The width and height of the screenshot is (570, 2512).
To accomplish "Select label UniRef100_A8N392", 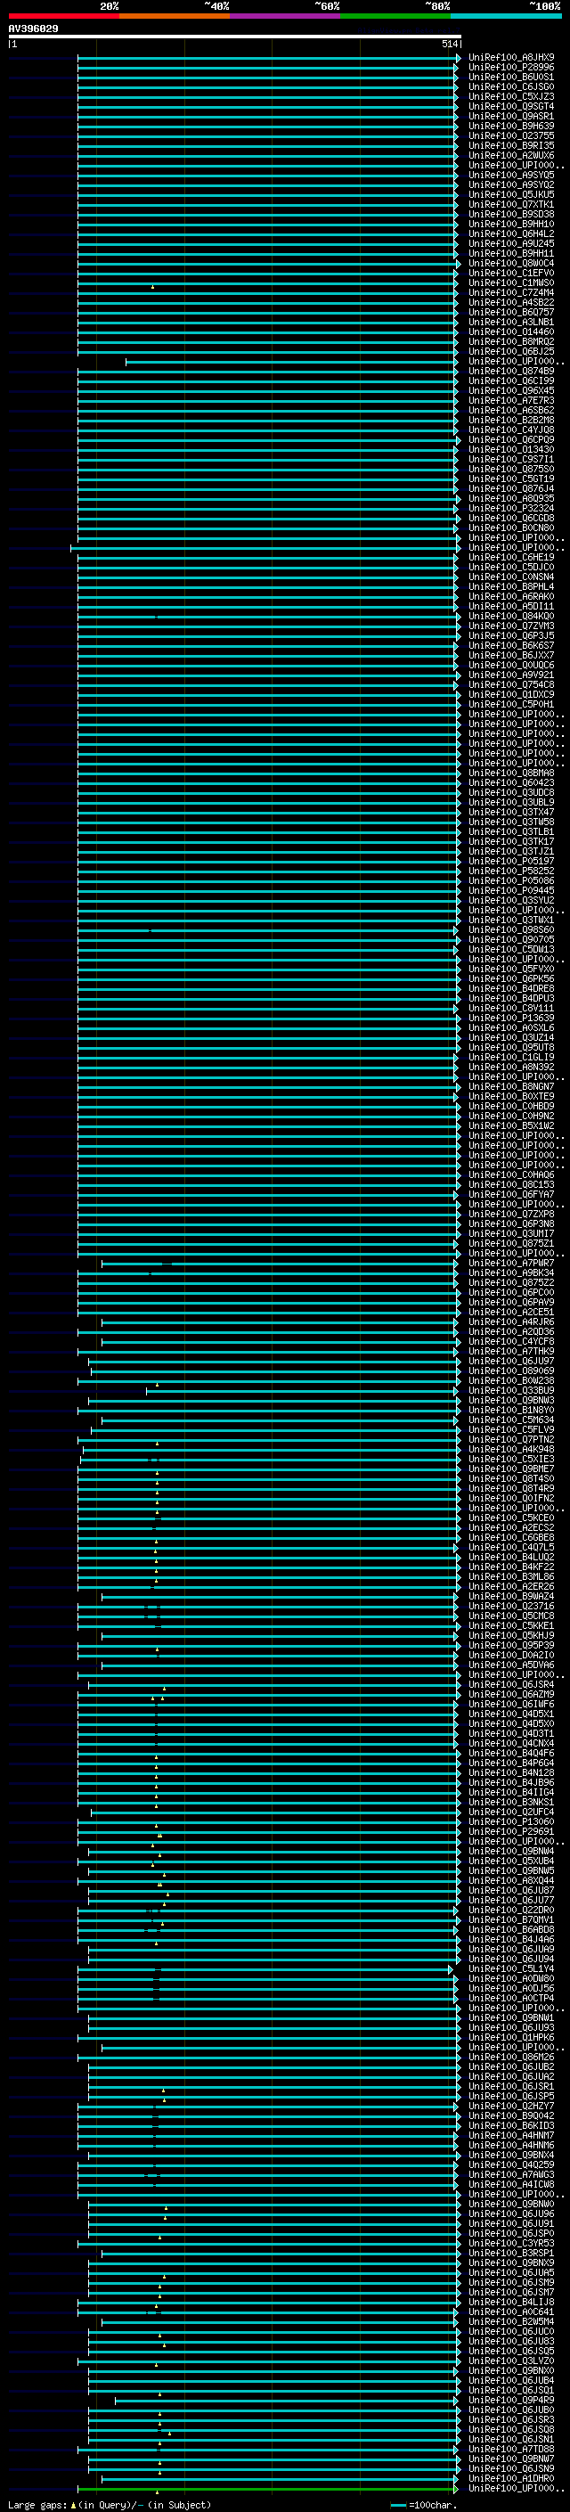I will (511, 1067).
